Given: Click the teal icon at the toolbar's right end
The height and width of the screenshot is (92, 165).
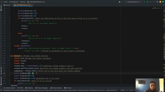Looking at the screenshot, I should point(163,2).
